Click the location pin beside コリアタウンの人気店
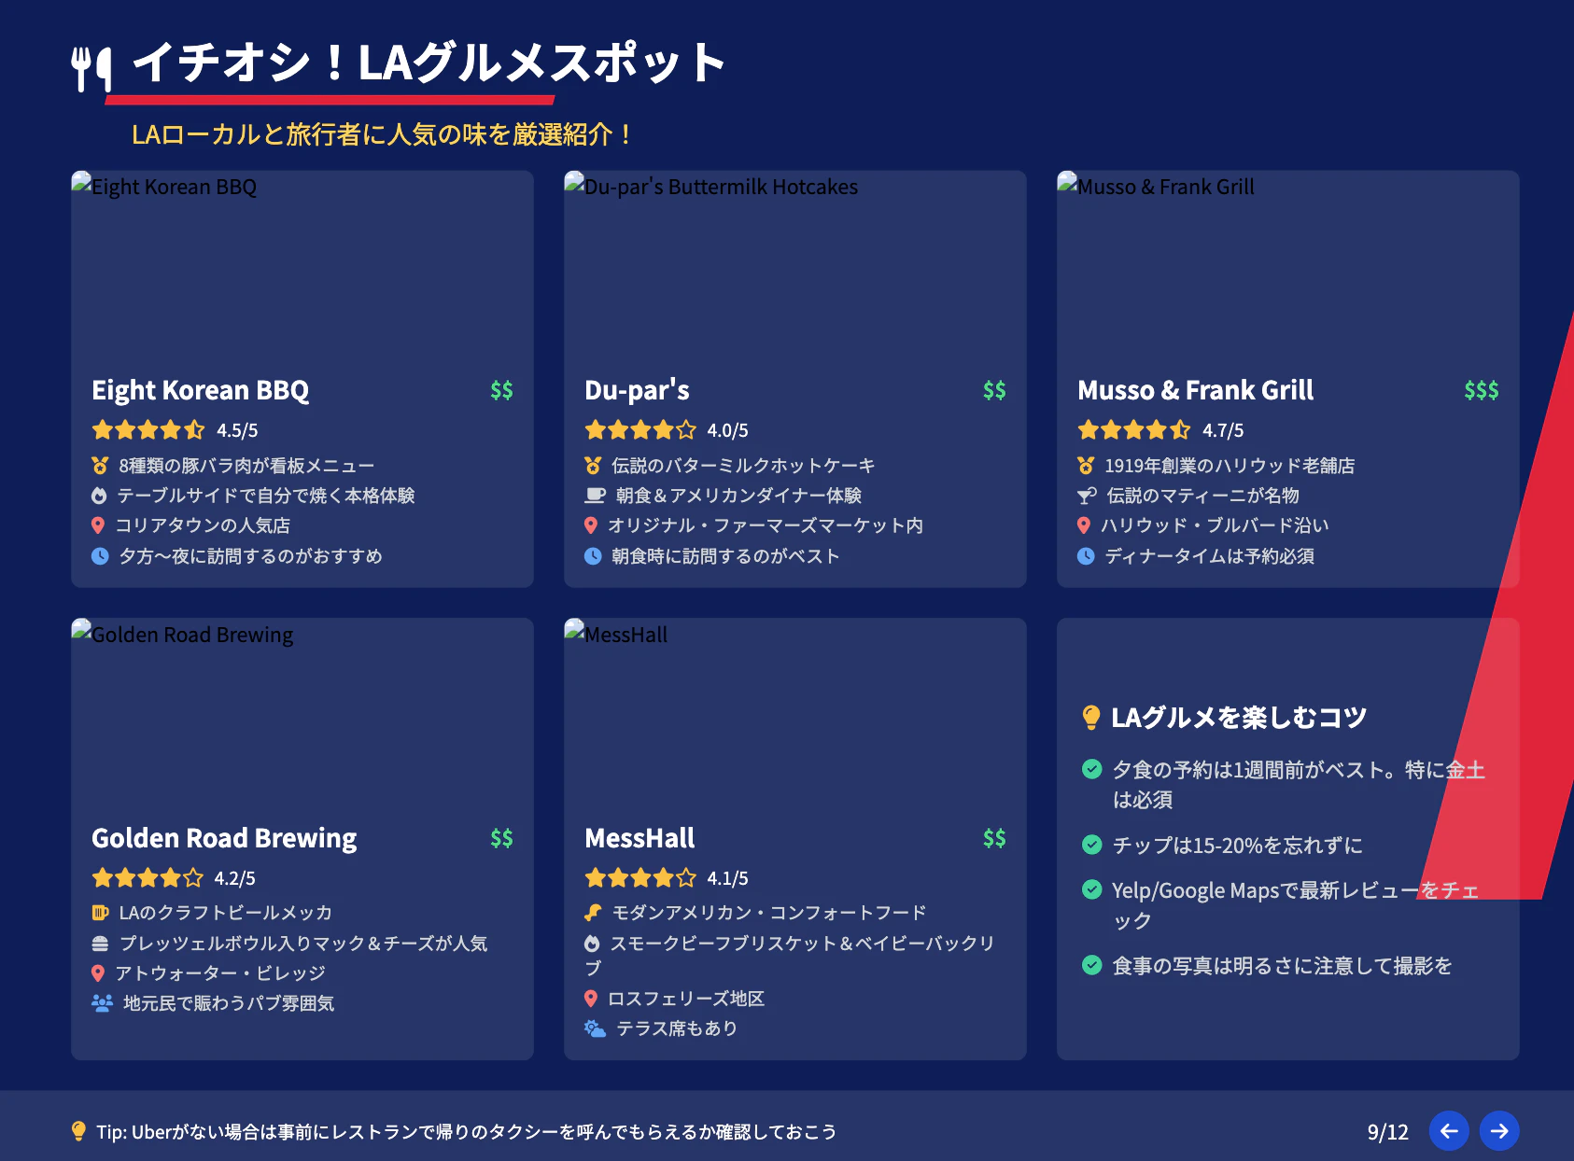Screen dimensions: 1574x1161 [98, 525]
